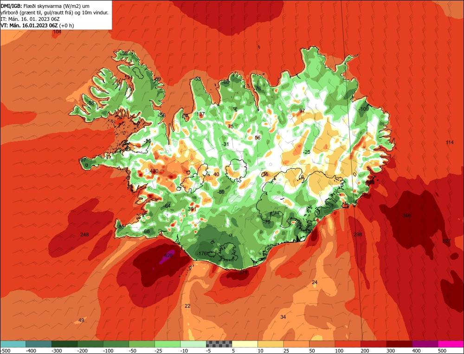This screenshot has width=464, height=354.
Task: Select map value '430' in west Iceland
Action: click(154, 171)
